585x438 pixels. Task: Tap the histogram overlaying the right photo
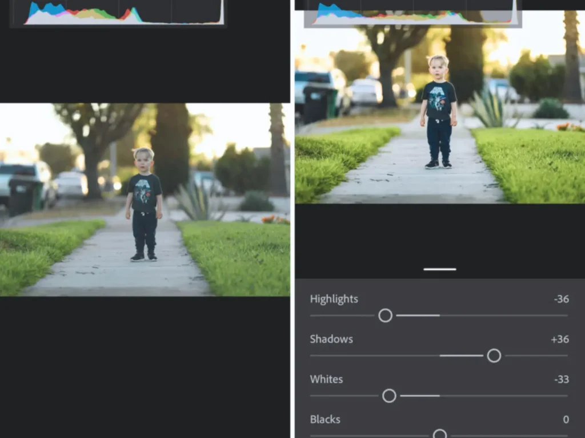[x=411, y=13]
